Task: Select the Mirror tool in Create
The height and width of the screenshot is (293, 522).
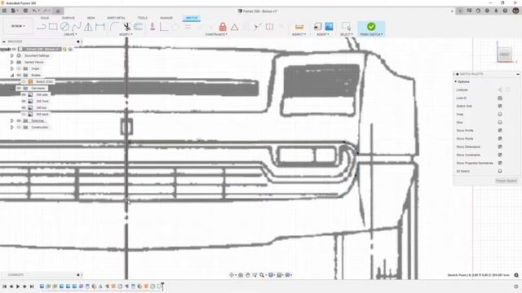Action: [x=88, y=27]
